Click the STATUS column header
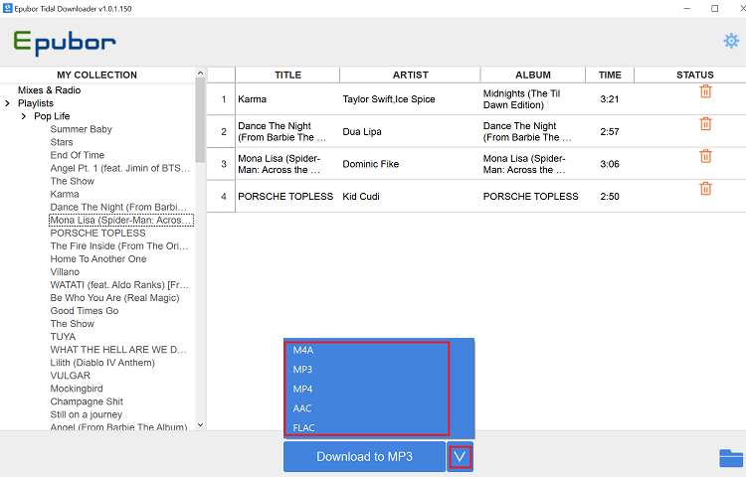The image size is (746, 477). [694, 76]
